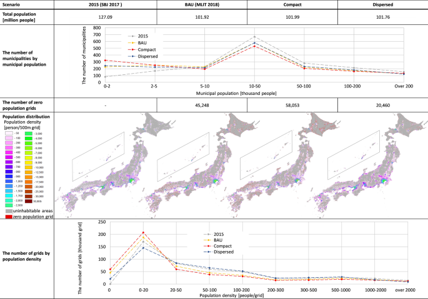
Task: Select the total population value 101.76
Action: click(382, 17)
